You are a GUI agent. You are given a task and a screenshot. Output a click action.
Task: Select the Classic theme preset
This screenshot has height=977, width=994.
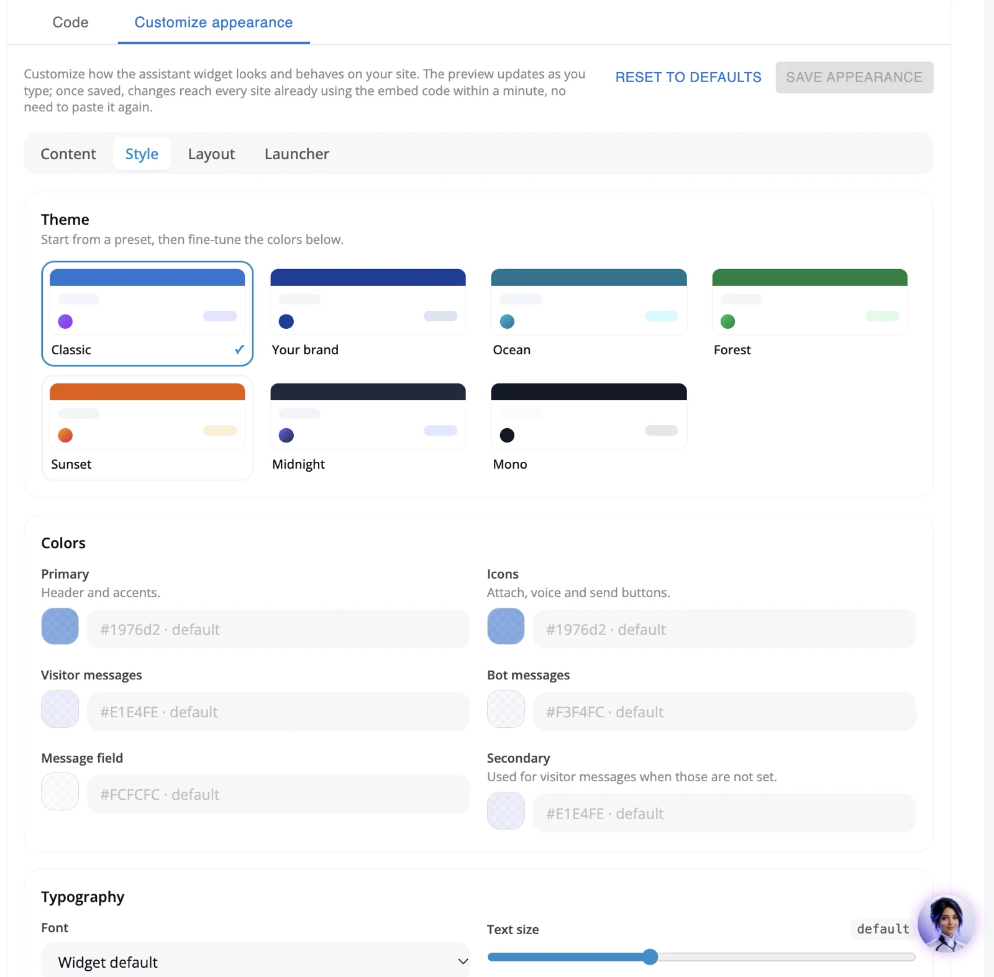coord(147,314)
